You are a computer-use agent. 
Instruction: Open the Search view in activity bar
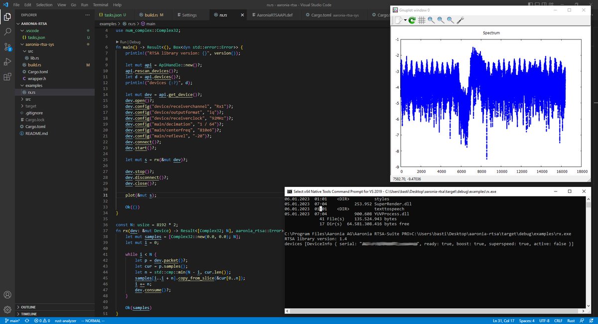7,31
